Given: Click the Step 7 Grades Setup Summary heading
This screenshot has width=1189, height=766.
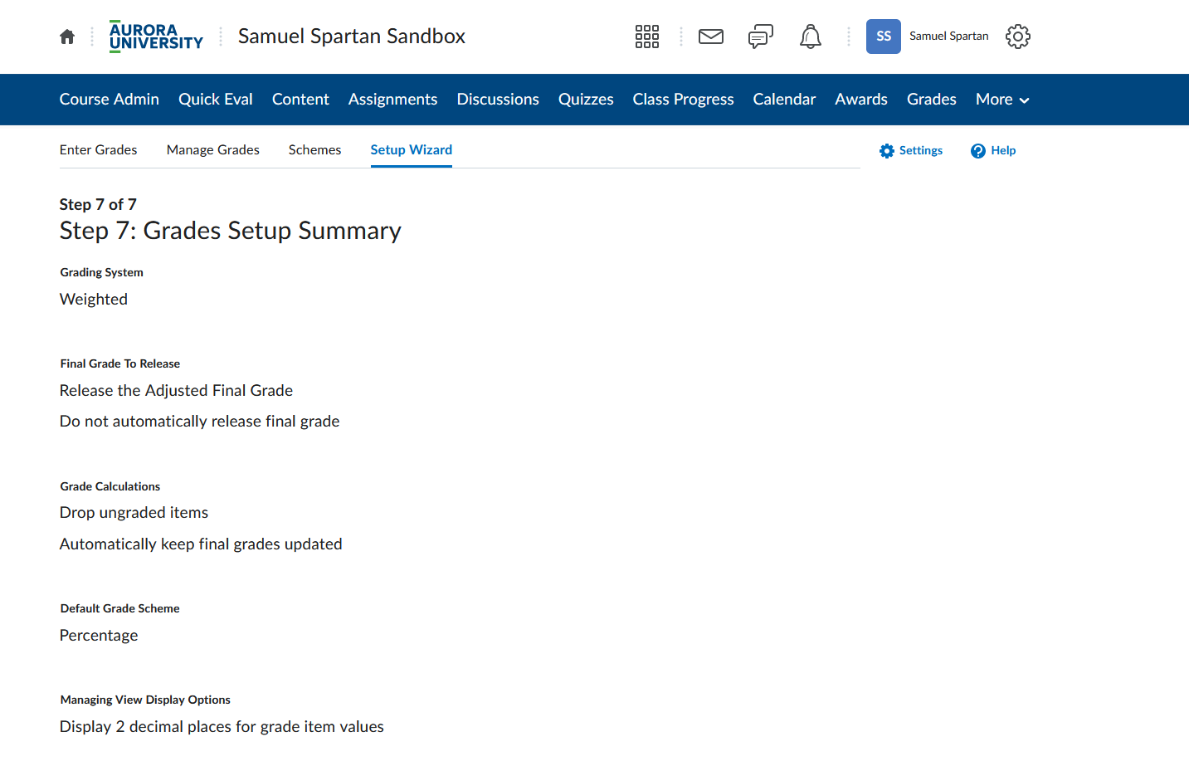Looking at the screenshot, I should [x=231, y=231].
